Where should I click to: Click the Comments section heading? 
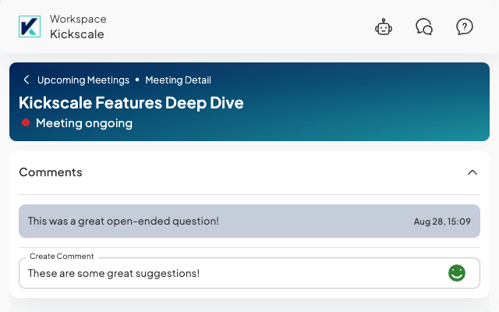click(x=51, y=172)
